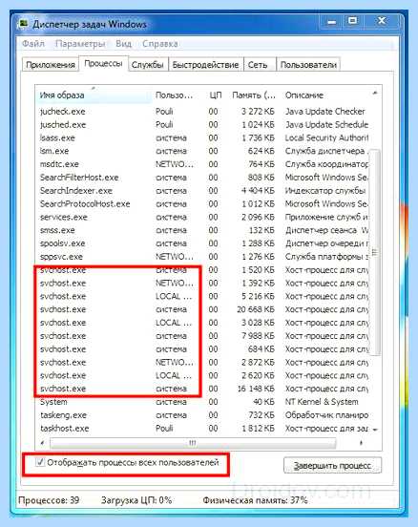Click the vertical scrollbar down arrow
The height and width of the screenshot is (527, 418).
point(375,430)
